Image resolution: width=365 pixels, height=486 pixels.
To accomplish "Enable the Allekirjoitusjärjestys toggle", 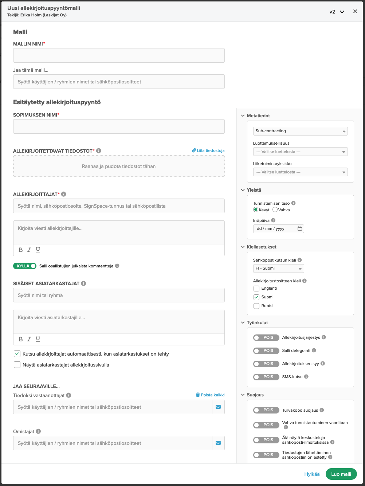I will click(x=266, y=337).
